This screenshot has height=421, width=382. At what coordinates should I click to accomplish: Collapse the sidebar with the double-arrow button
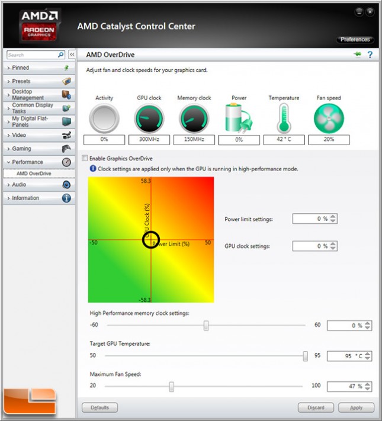pyautogui.click(x=72, y=54)
